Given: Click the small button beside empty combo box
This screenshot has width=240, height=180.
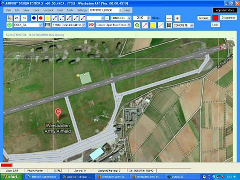Looking at the screenshot, I should [107, 18].
